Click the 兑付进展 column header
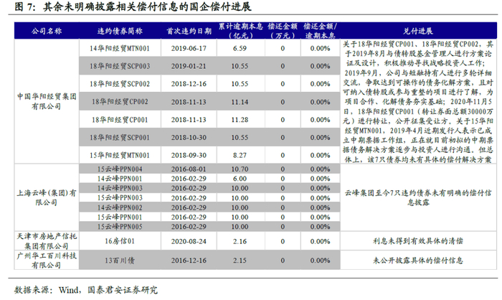The width and height of the screenshot is (502, 300). pyautogui.click(x=418, y=31)
